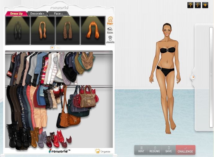
Task: Select the Dress Up tab
Action: point(16,14)
